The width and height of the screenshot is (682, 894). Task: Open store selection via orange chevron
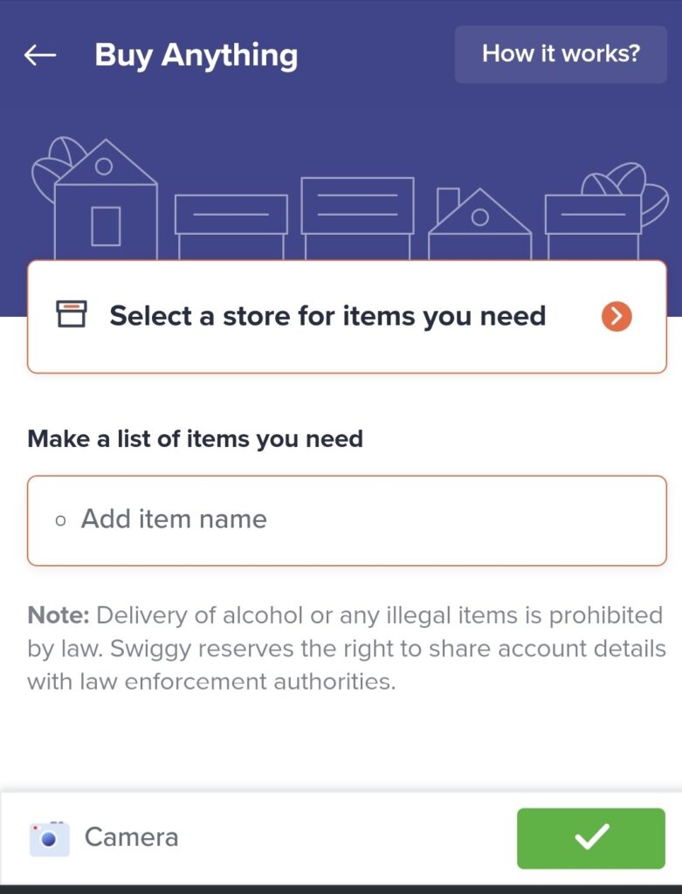[x=617, y=316]
